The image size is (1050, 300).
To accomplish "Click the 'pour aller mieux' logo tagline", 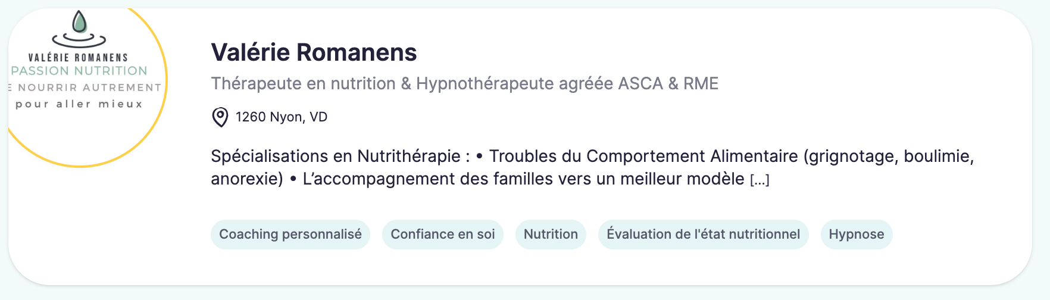I will coord(79,104).
